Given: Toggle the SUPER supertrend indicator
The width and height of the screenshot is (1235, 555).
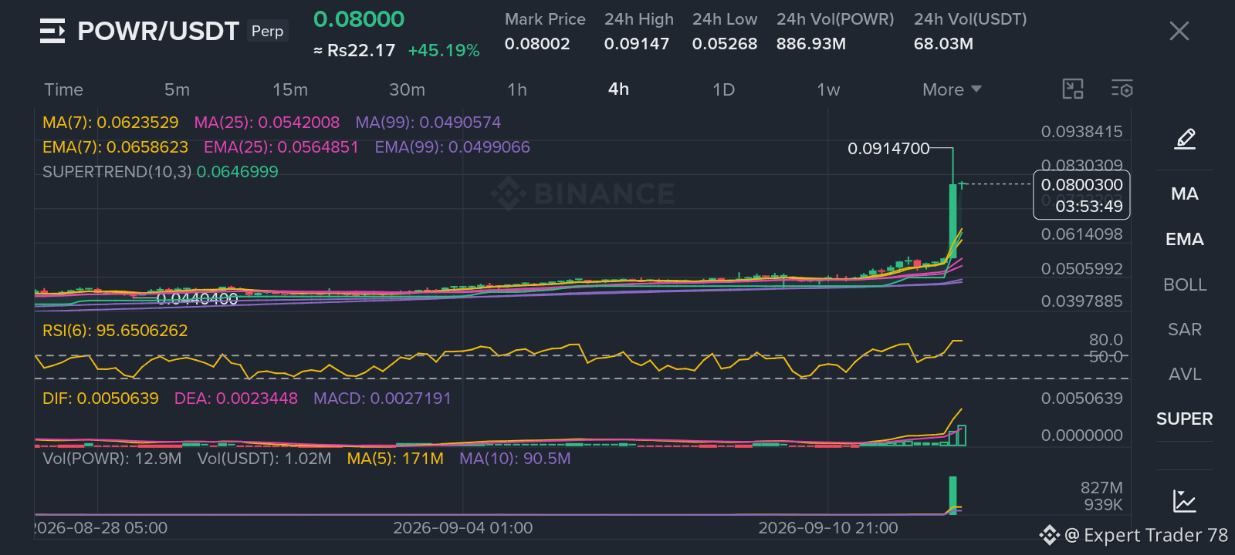Looking at the screenshot, I should (1185, 419).
